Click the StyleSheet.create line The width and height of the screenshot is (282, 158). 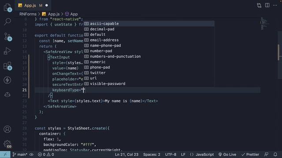coord(72,128)
